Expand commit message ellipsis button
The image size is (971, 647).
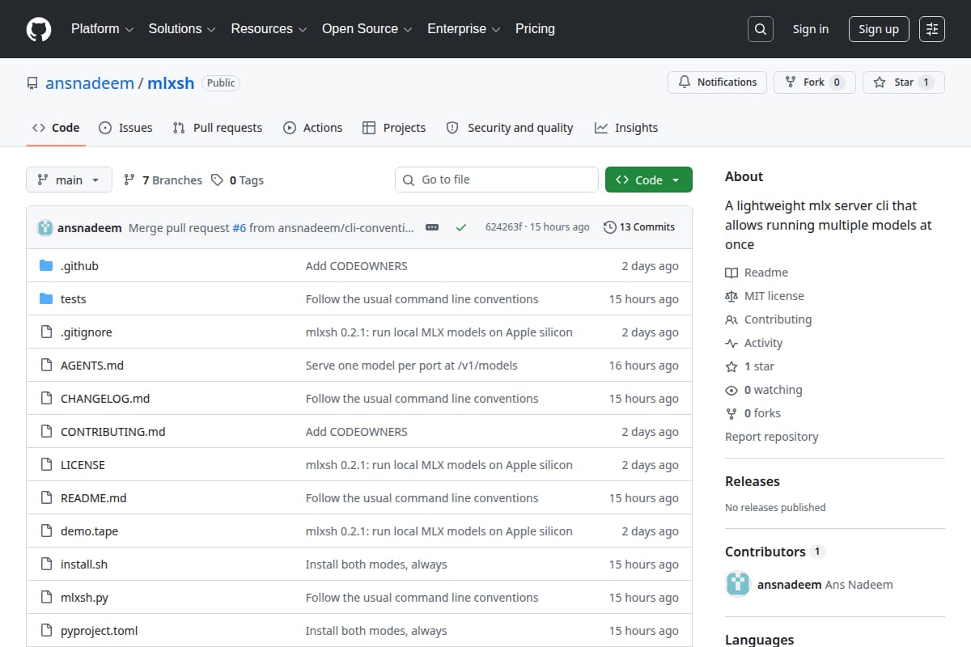pyautogui.click(x=432, y=228)
